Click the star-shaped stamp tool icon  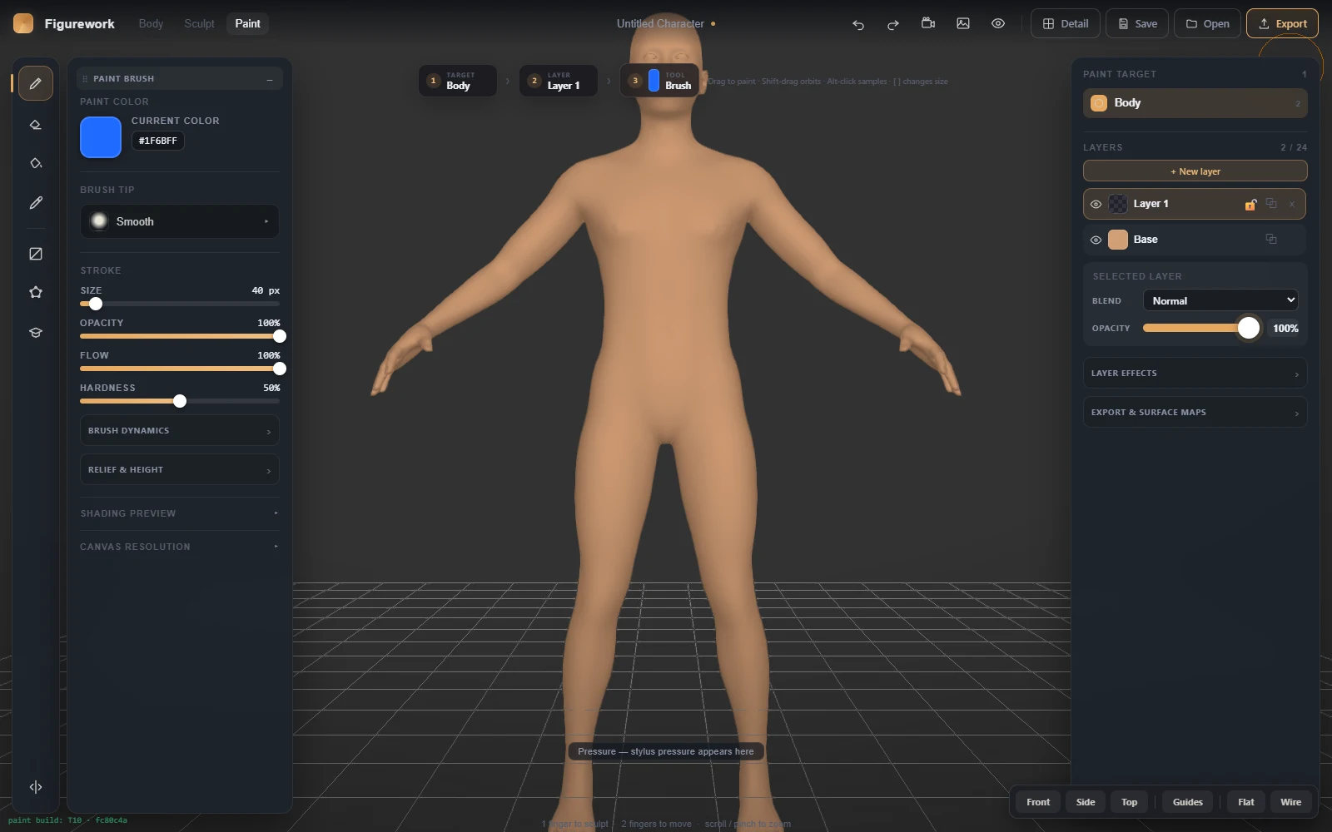click(x=36, y=292)
